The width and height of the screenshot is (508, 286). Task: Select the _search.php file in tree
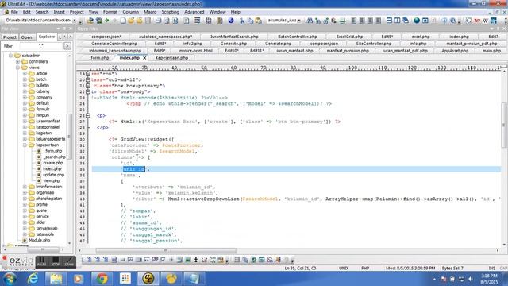[55, 157]
